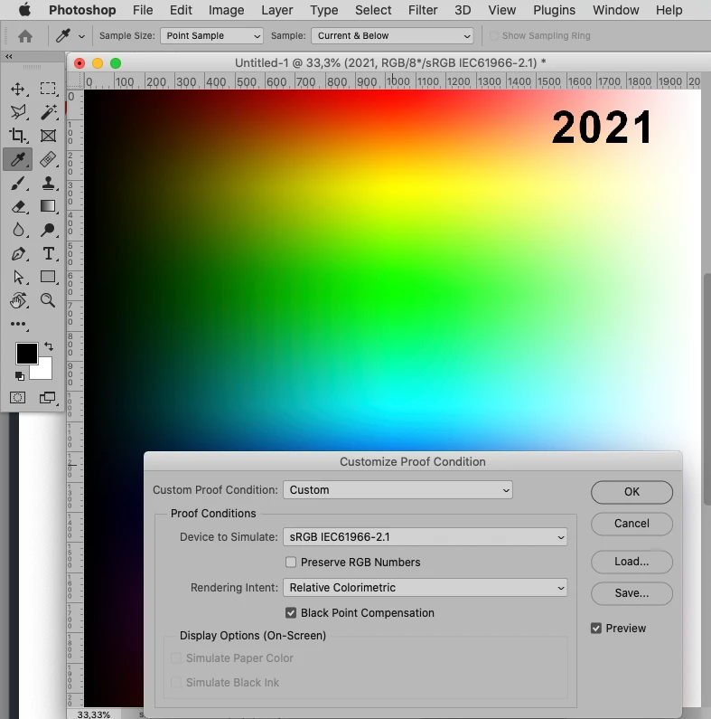Click the document's vertical scrollbar
Image resolution: width=711 pixels, height=719 pixels.
click(x=707, y=389)
